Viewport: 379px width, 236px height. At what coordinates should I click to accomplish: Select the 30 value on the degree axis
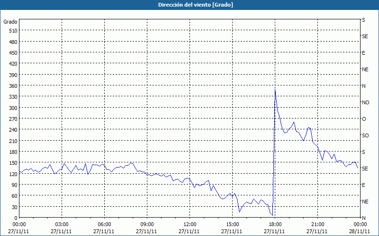15,207
